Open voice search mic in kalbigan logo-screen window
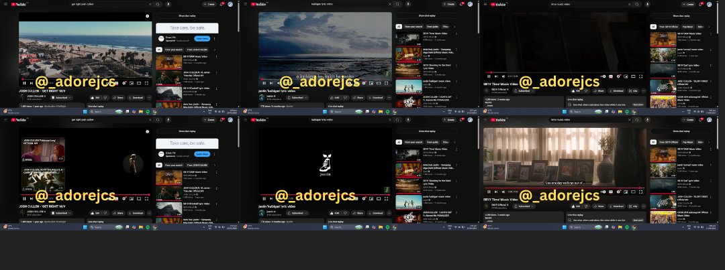This screenshot has height=270, width=725. click(x=408, y=119)
